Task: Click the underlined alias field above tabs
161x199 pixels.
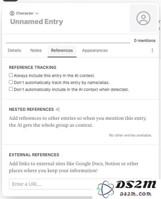Action: (68, 40)
